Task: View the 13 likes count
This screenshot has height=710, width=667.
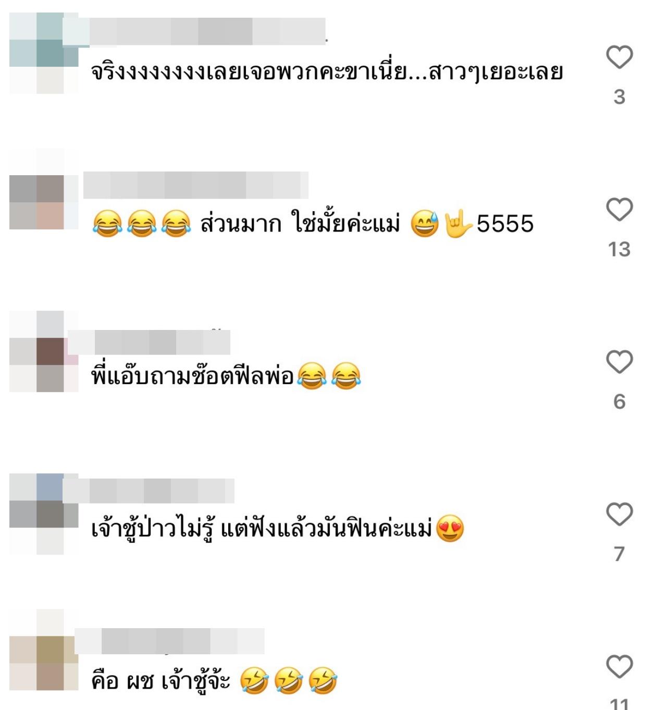Action: [x=619, y=249]
